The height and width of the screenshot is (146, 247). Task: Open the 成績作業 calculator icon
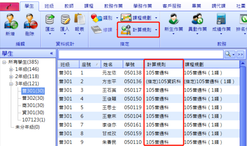click(x=221, y=19)
